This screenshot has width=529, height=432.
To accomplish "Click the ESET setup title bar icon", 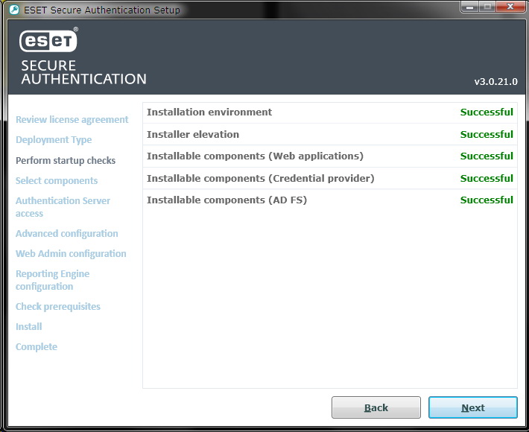I will click(14, 10).
